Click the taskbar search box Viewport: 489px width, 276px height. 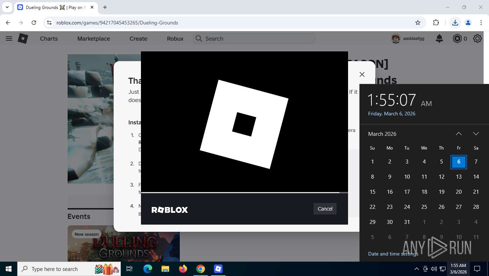tap(69, 269)
